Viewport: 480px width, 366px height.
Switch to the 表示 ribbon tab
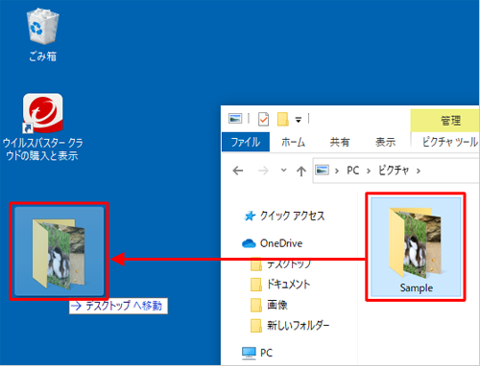tap(386, 142)
